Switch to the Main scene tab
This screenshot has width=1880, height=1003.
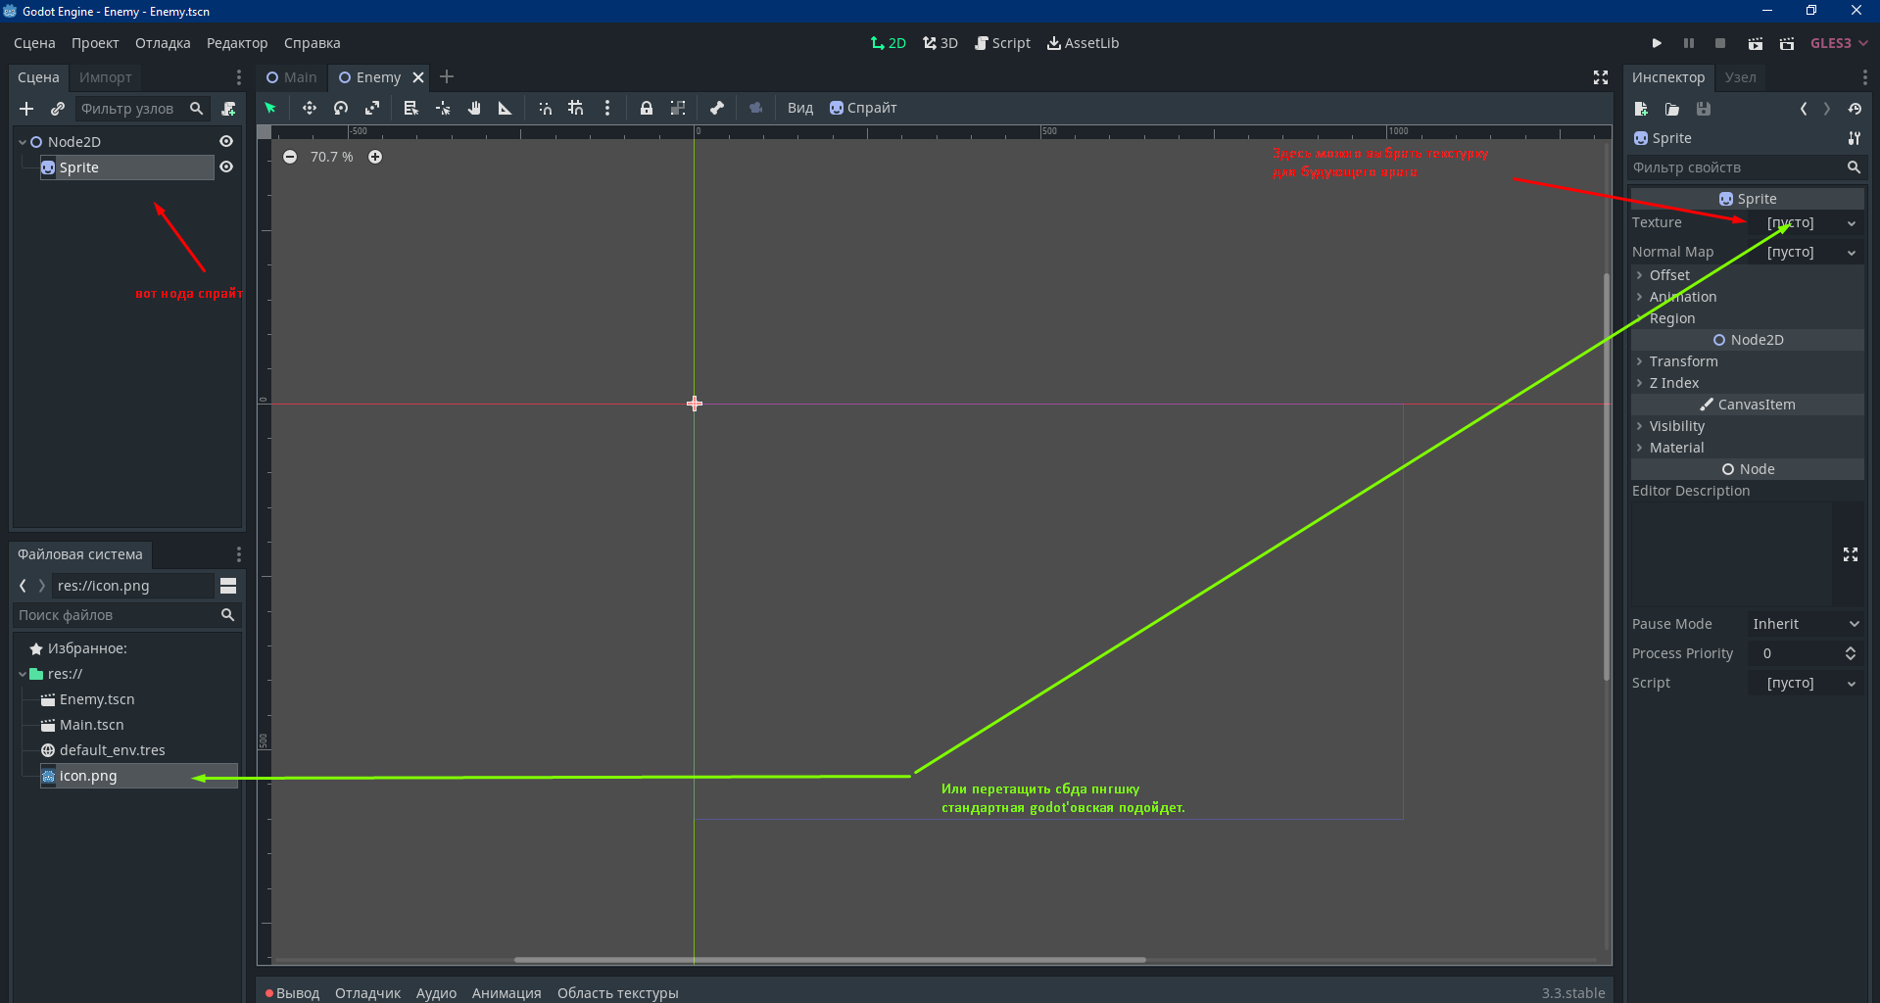coord(292,77)
